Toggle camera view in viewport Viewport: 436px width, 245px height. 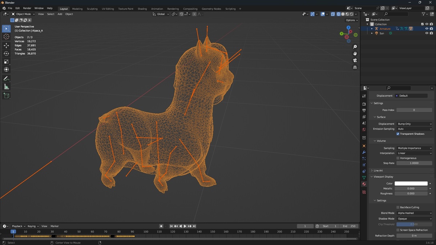click(355, 60)
